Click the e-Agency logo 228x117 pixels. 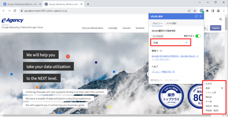(x=13, y=21)
